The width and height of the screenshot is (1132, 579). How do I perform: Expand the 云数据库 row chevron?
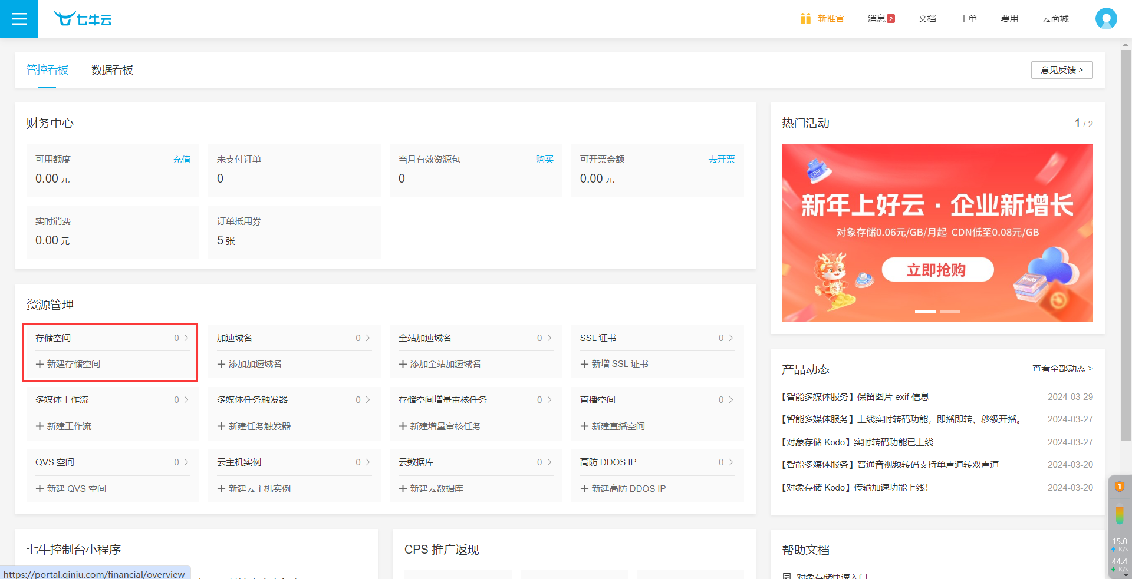549,462
